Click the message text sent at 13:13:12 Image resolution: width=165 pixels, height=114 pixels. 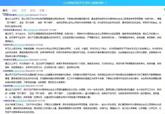coord(82,22)
